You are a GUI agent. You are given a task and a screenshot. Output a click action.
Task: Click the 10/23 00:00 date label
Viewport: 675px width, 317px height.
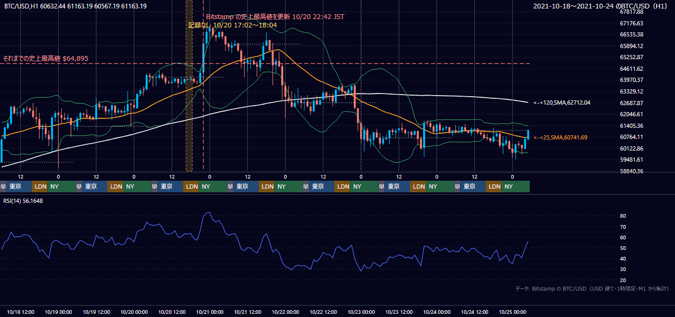point(361,312)
